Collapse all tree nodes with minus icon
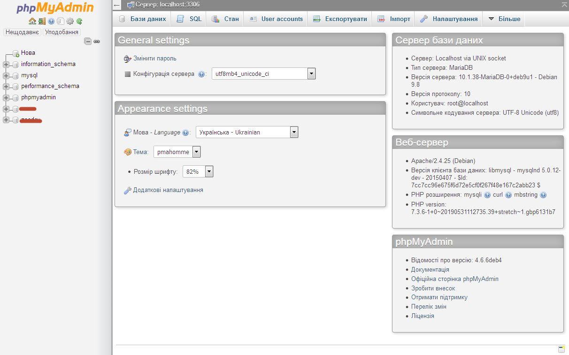569x355 pixels. click(x=88, y=41)
